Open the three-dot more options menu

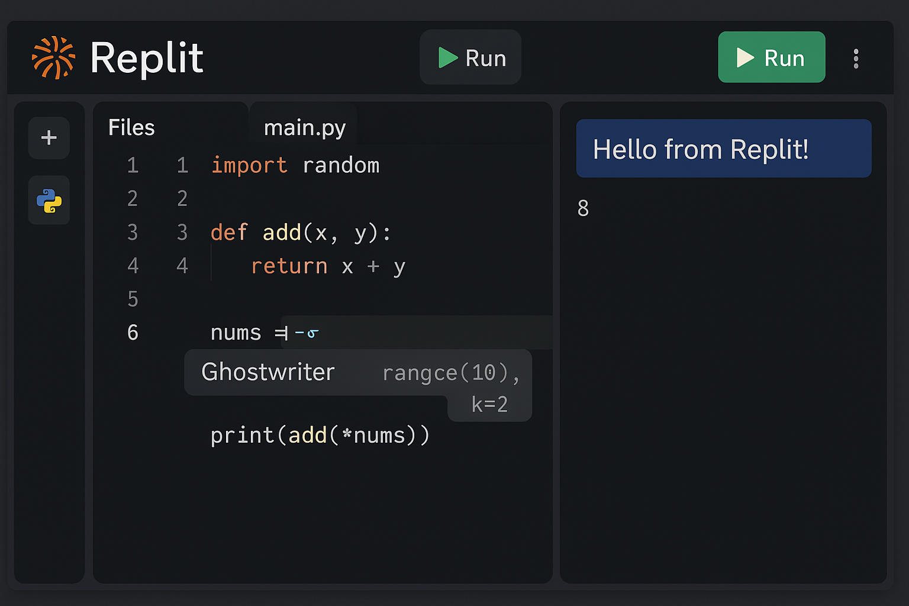coord(856,59)
